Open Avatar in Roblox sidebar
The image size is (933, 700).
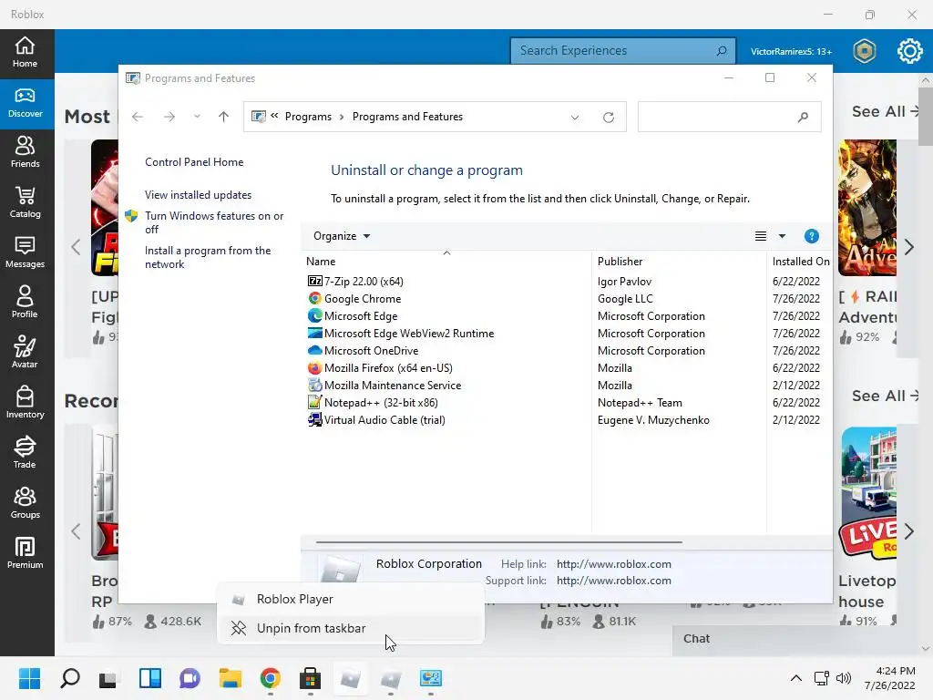click(25, 353)
